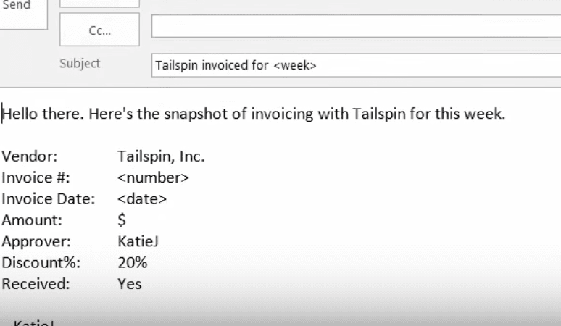
Task: Click the Approver name KatieJ
Action: 138,241
